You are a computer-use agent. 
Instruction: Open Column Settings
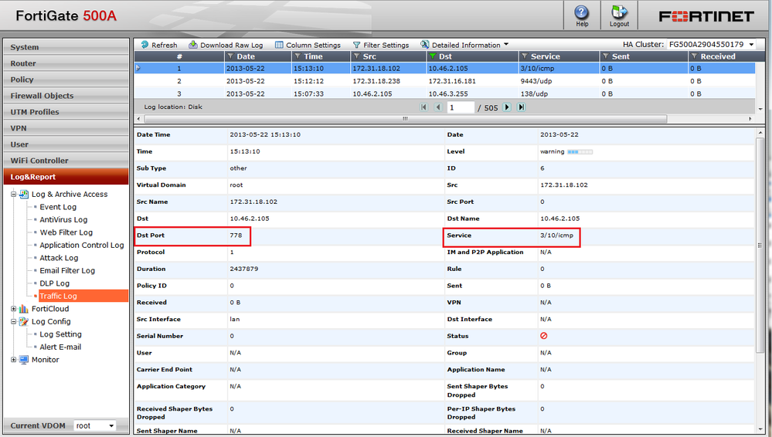click(x=307, y=45)
